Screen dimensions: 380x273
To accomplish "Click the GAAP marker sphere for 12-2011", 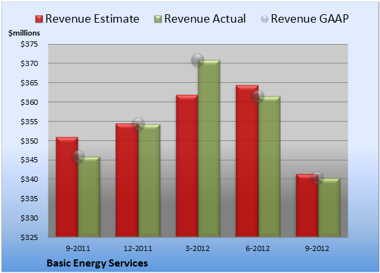I will (138, 124).
